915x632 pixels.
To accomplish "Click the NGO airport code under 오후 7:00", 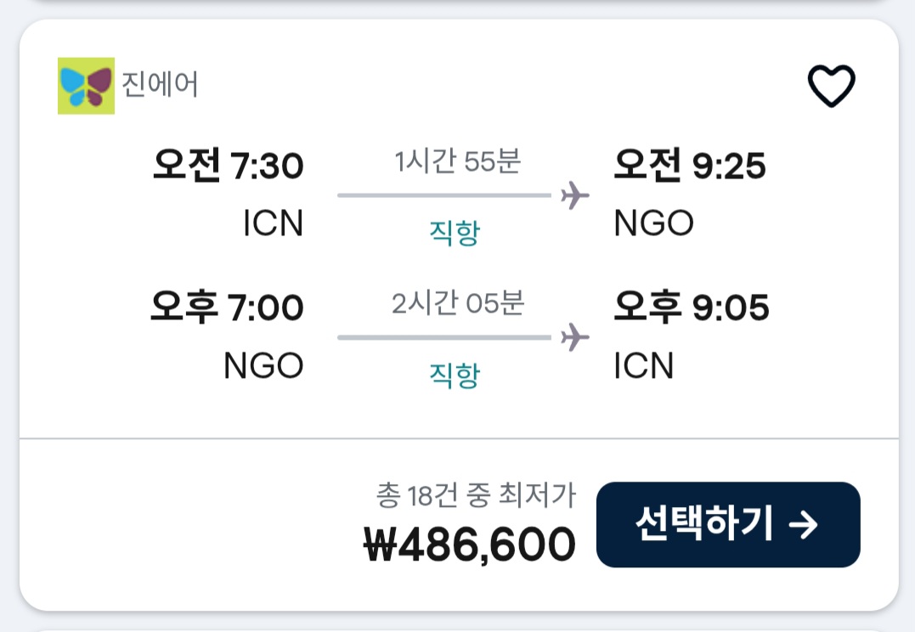I will 263,365.
